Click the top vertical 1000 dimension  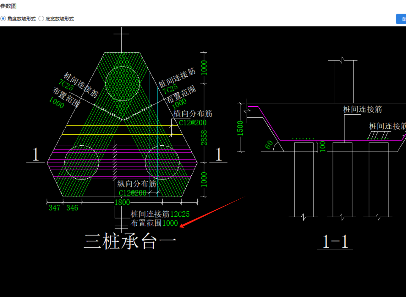[204, 68]
